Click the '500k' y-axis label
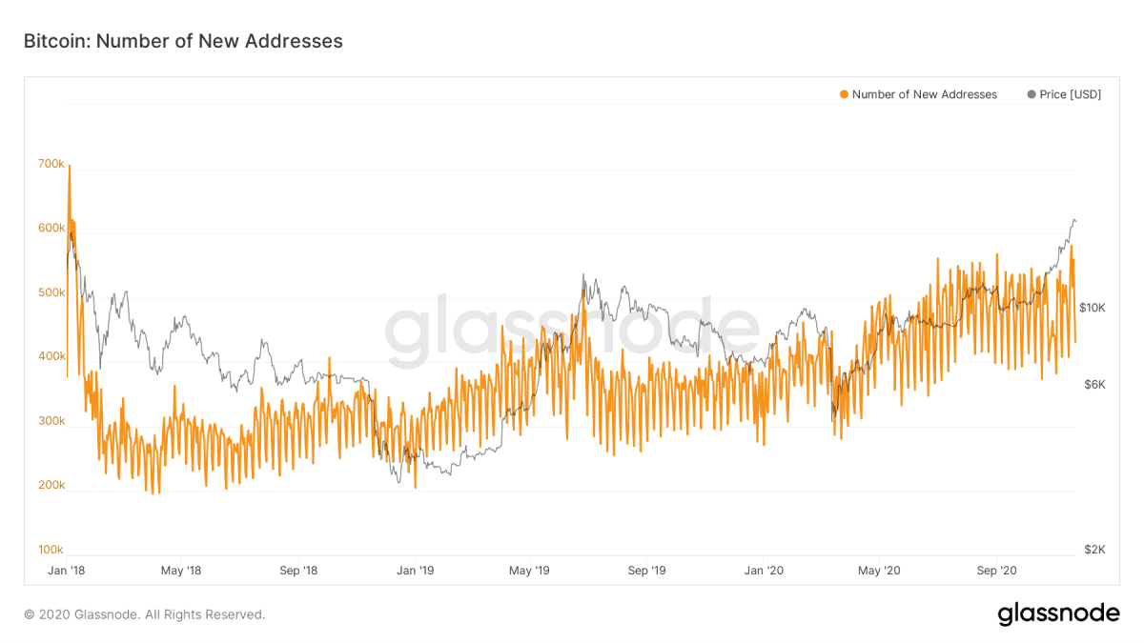The image size is (1144, 643). [x=51, y=292]
